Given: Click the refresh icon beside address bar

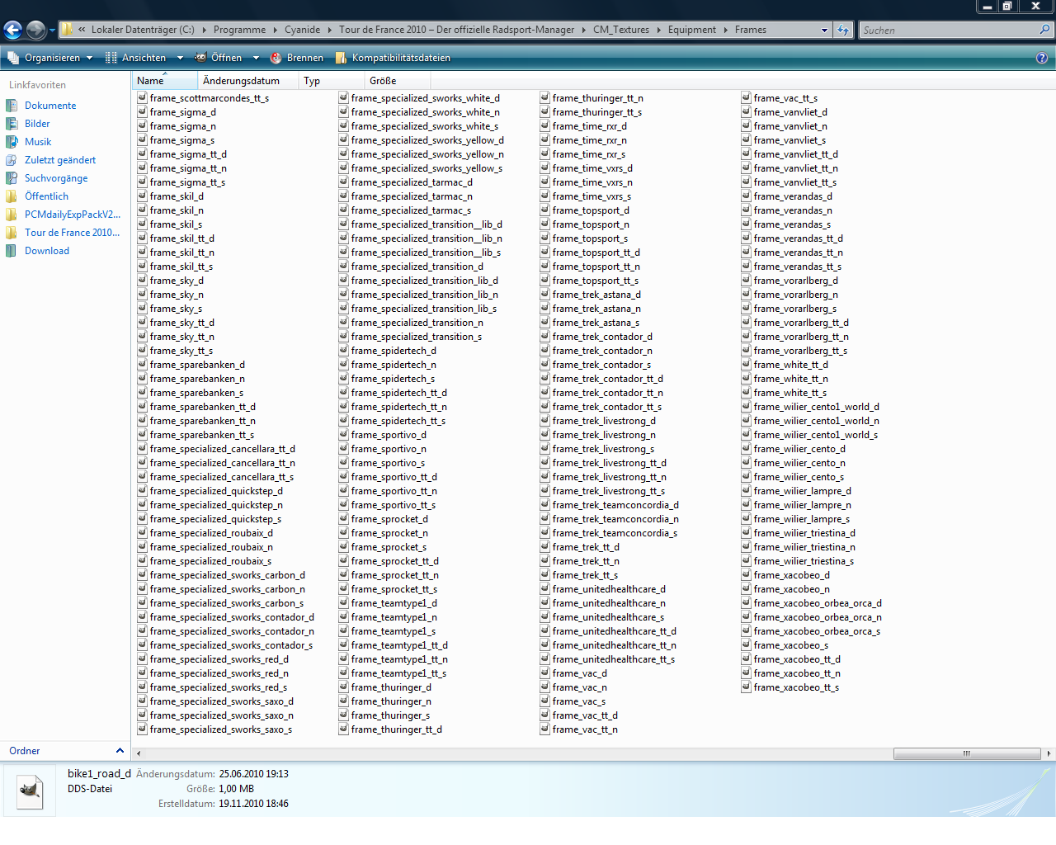Looking at the screenshot, I should (x=842, y=30).
